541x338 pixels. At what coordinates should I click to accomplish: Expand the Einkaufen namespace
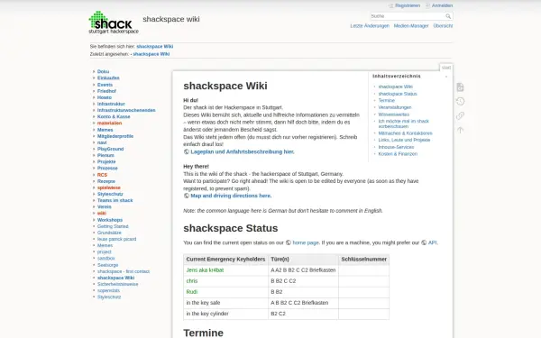108,78
